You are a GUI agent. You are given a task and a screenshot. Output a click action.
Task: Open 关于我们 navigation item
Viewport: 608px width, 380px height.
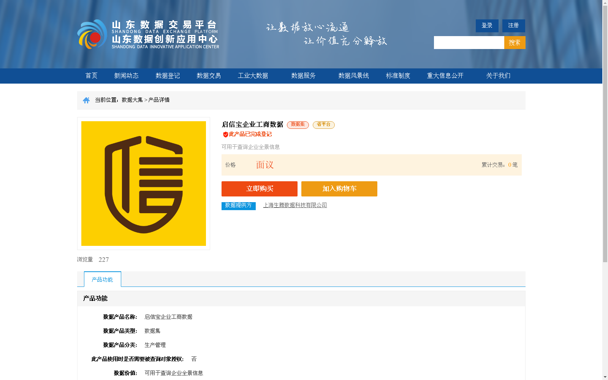[x=498, y=76]
